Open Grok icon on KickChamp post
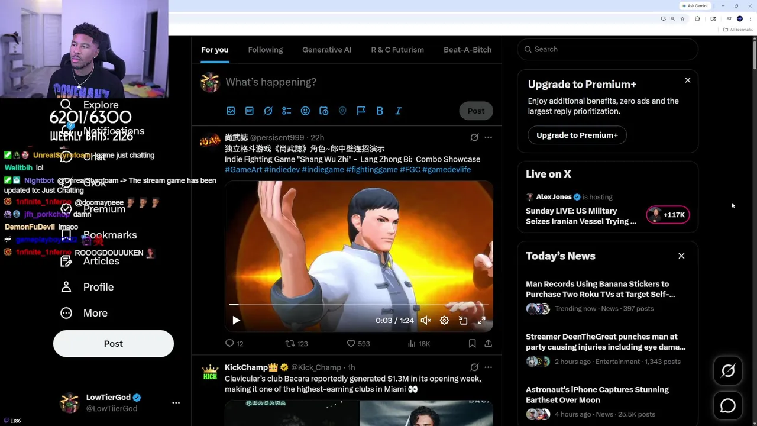The height and width of the screenshot is (426, 757). pyautogui.click(x=474, y=367)
